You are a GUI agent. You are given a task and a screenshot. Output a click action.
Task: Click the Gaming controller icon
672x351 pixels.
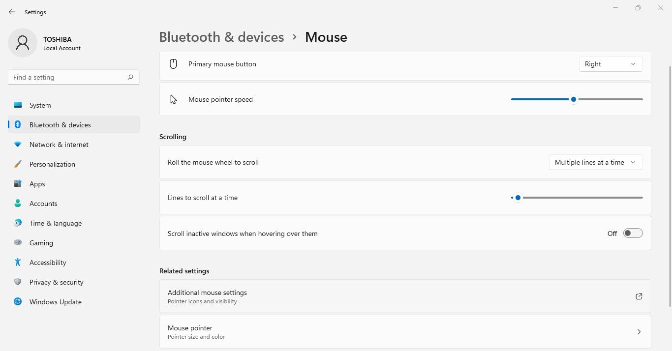pyautogui.click(x=18, y=242)
